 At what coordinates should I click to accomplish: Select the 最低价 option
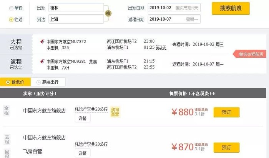tap(15, 82)
